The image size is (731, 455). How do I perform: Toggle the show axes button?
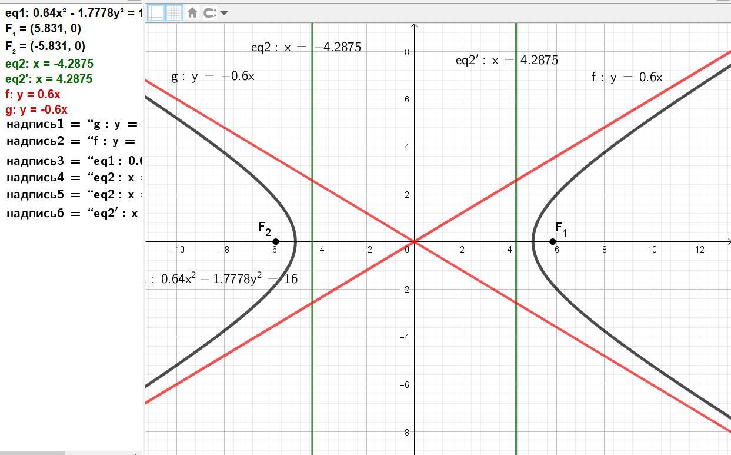[x=156, y=12]
